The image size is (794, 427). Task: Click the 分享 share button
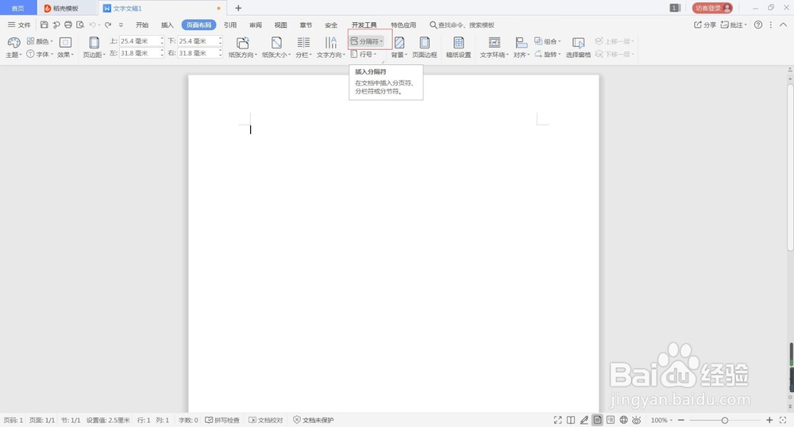705,25
